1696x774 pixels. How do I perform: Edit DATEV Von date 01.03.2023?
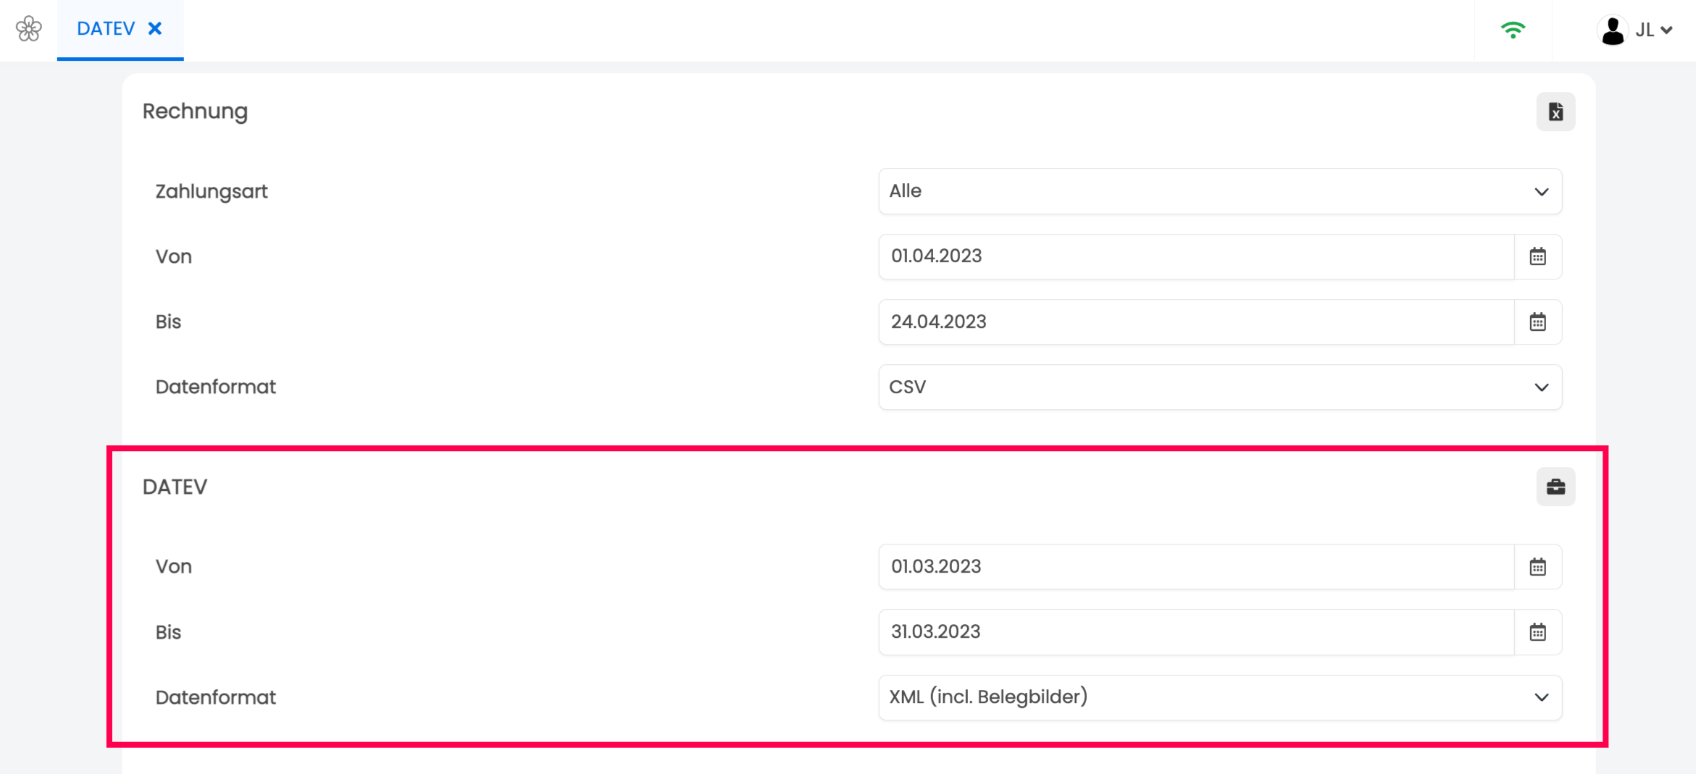[x=1196, y=566]
